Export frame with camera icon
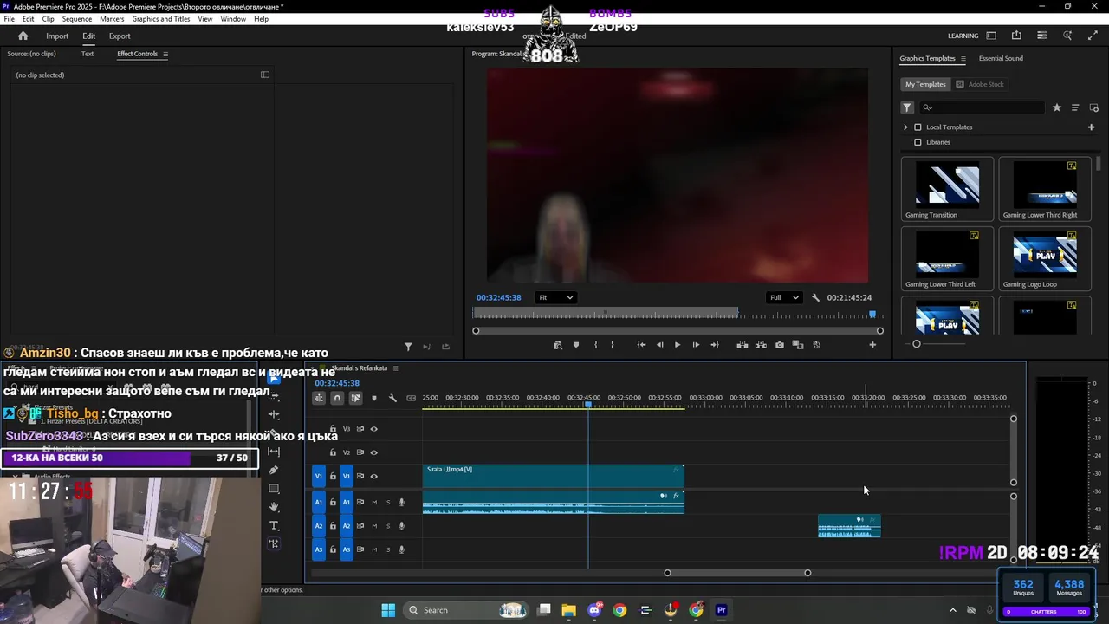This screenshot has width=1109, height=624. 780,345
